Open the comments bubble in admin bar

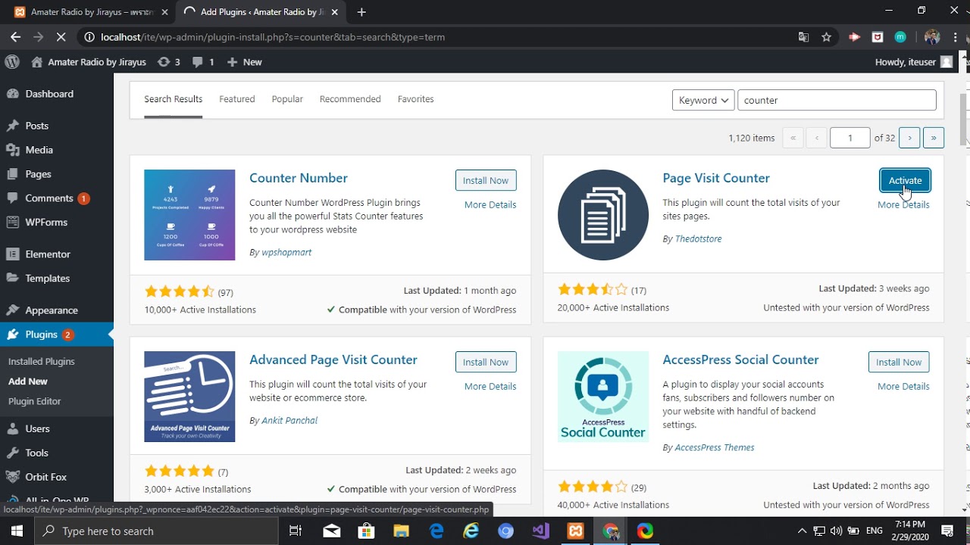coord(203,62)
